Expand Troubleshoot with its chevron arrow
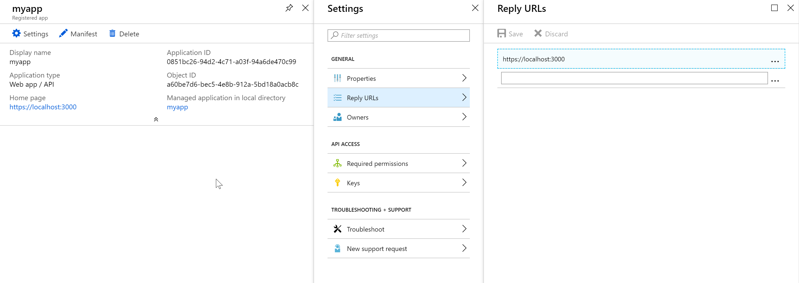This screenshot has height=283, width=799. (x=464, y=229)
